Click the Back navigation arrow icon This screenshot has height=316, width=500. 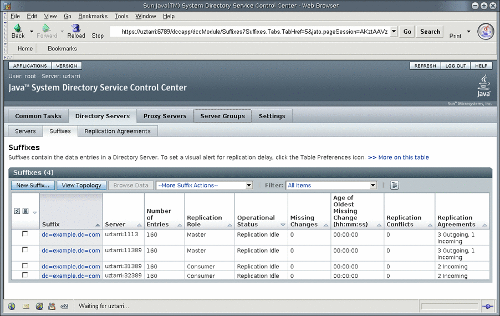(x=18, y=28)
